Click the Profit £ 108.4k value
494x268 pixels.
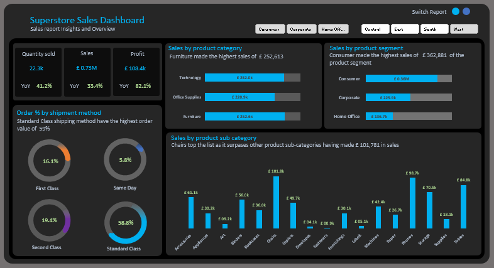135,68
